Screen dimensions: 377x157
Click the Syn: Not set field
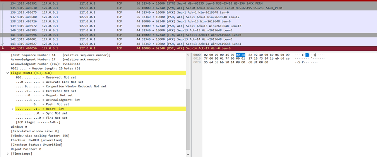click(x=42, y=113)
